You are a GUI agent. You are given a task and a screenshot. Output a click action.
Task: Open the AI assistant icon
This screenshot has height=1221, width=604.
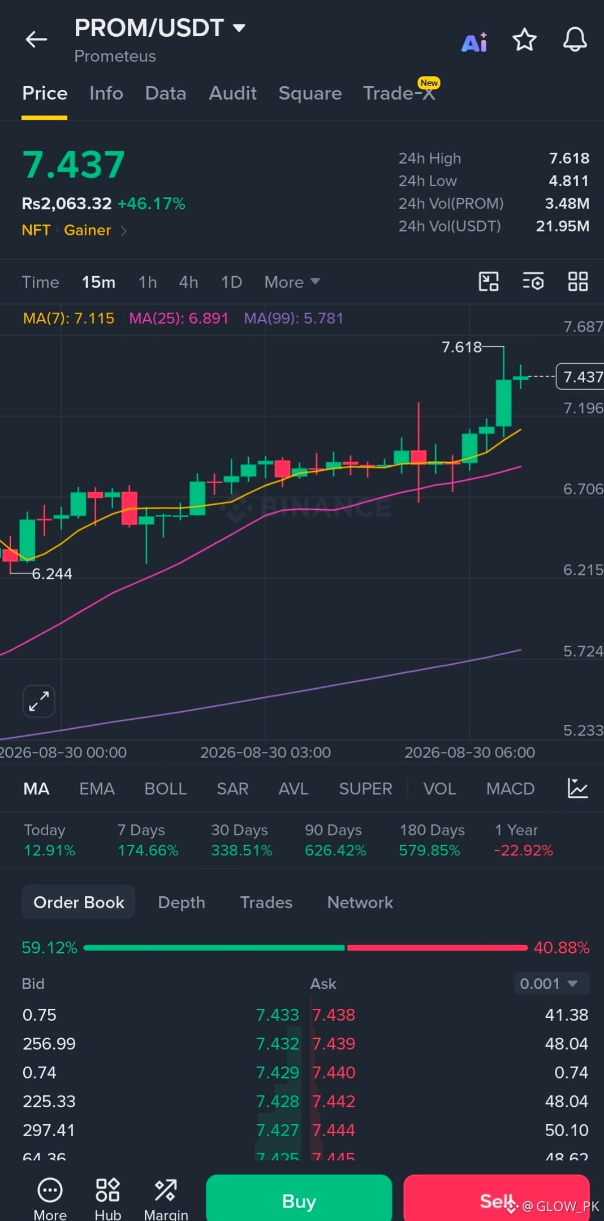tap(474, 42)
